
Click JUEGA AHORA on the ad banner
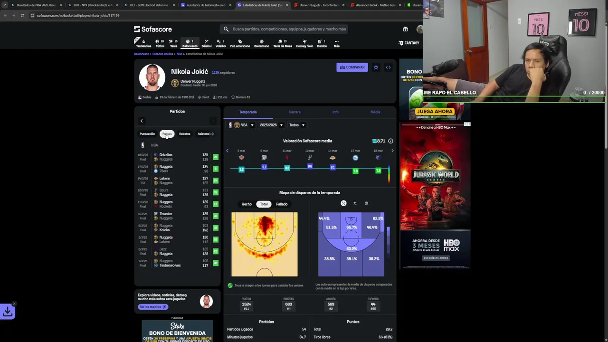click(435, 112)
